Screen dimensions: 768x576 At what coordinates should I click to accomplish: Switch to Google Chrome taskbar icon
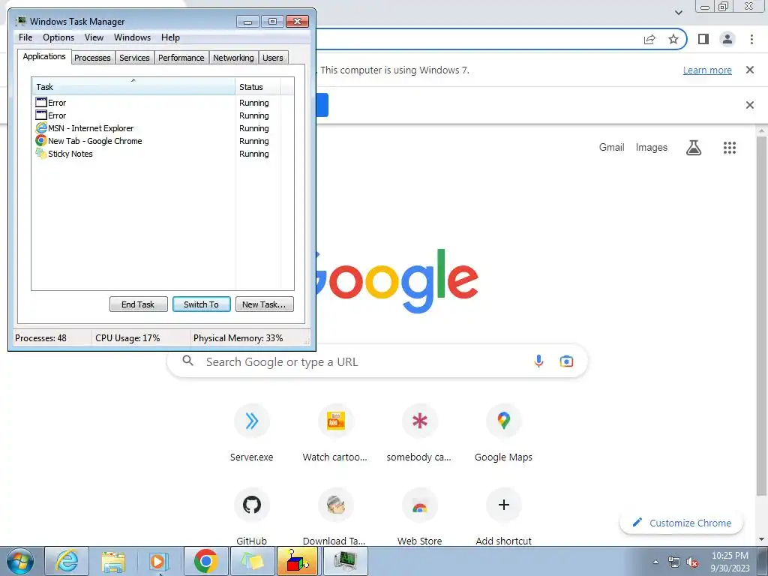[x=205, y=561]
